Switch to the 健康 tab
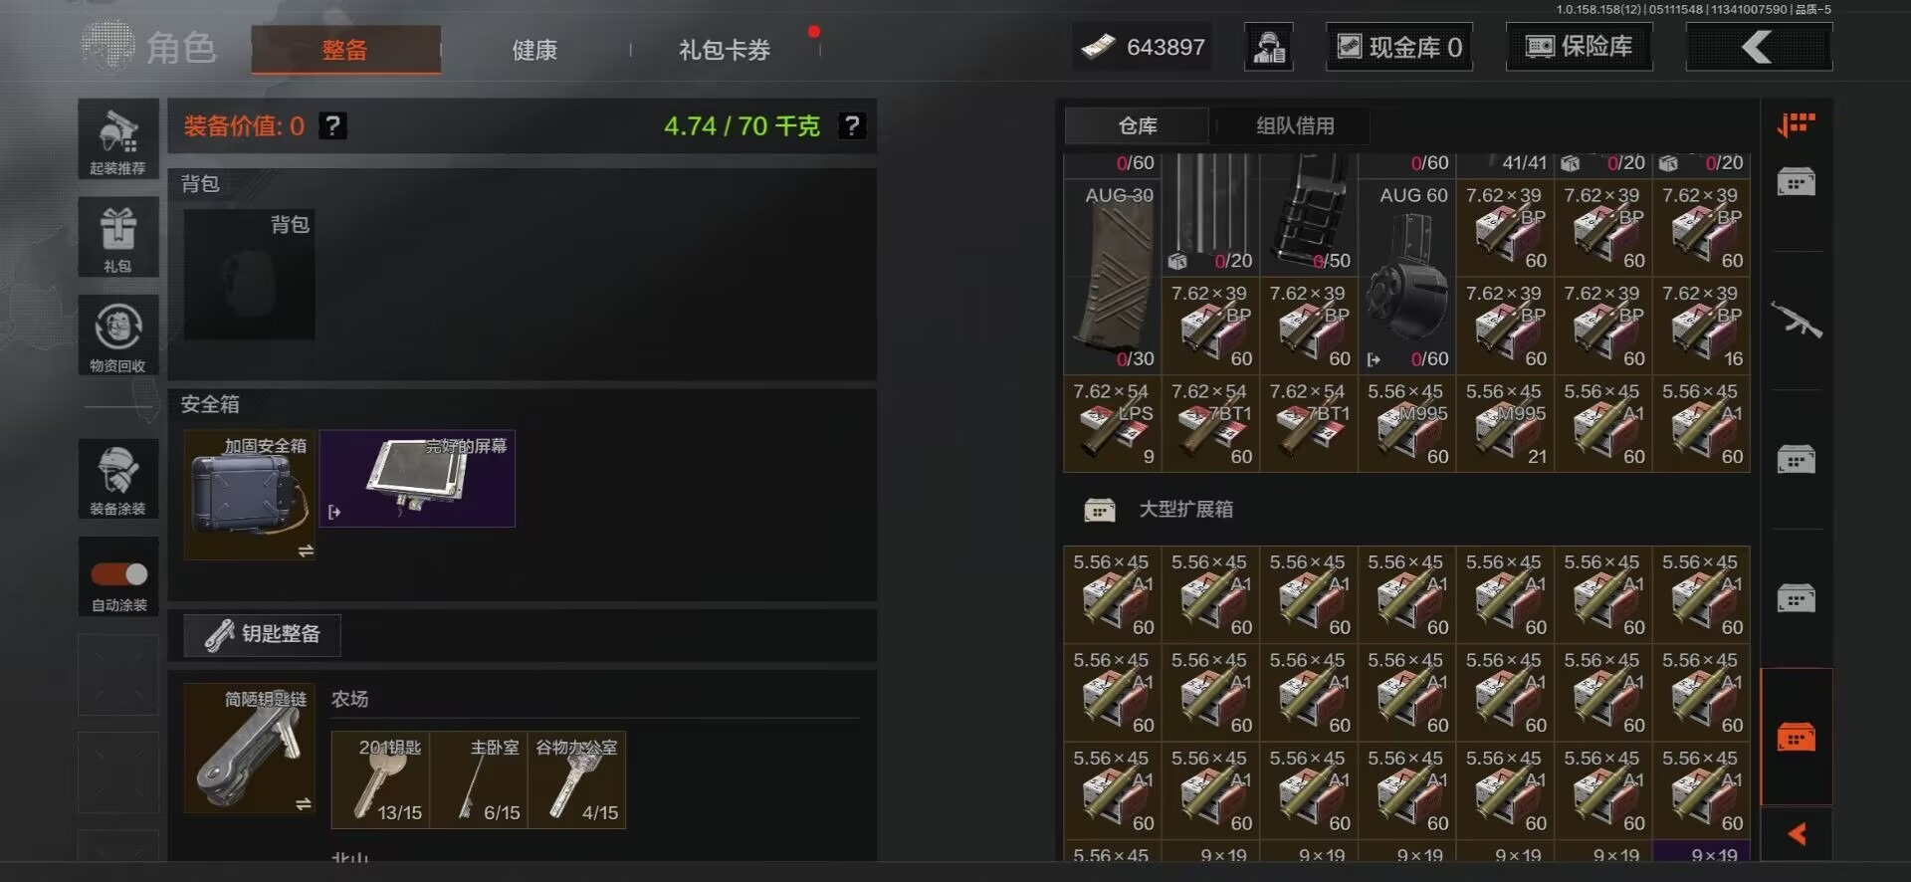This screenshot has width=1911, height=882. (534, 50)
